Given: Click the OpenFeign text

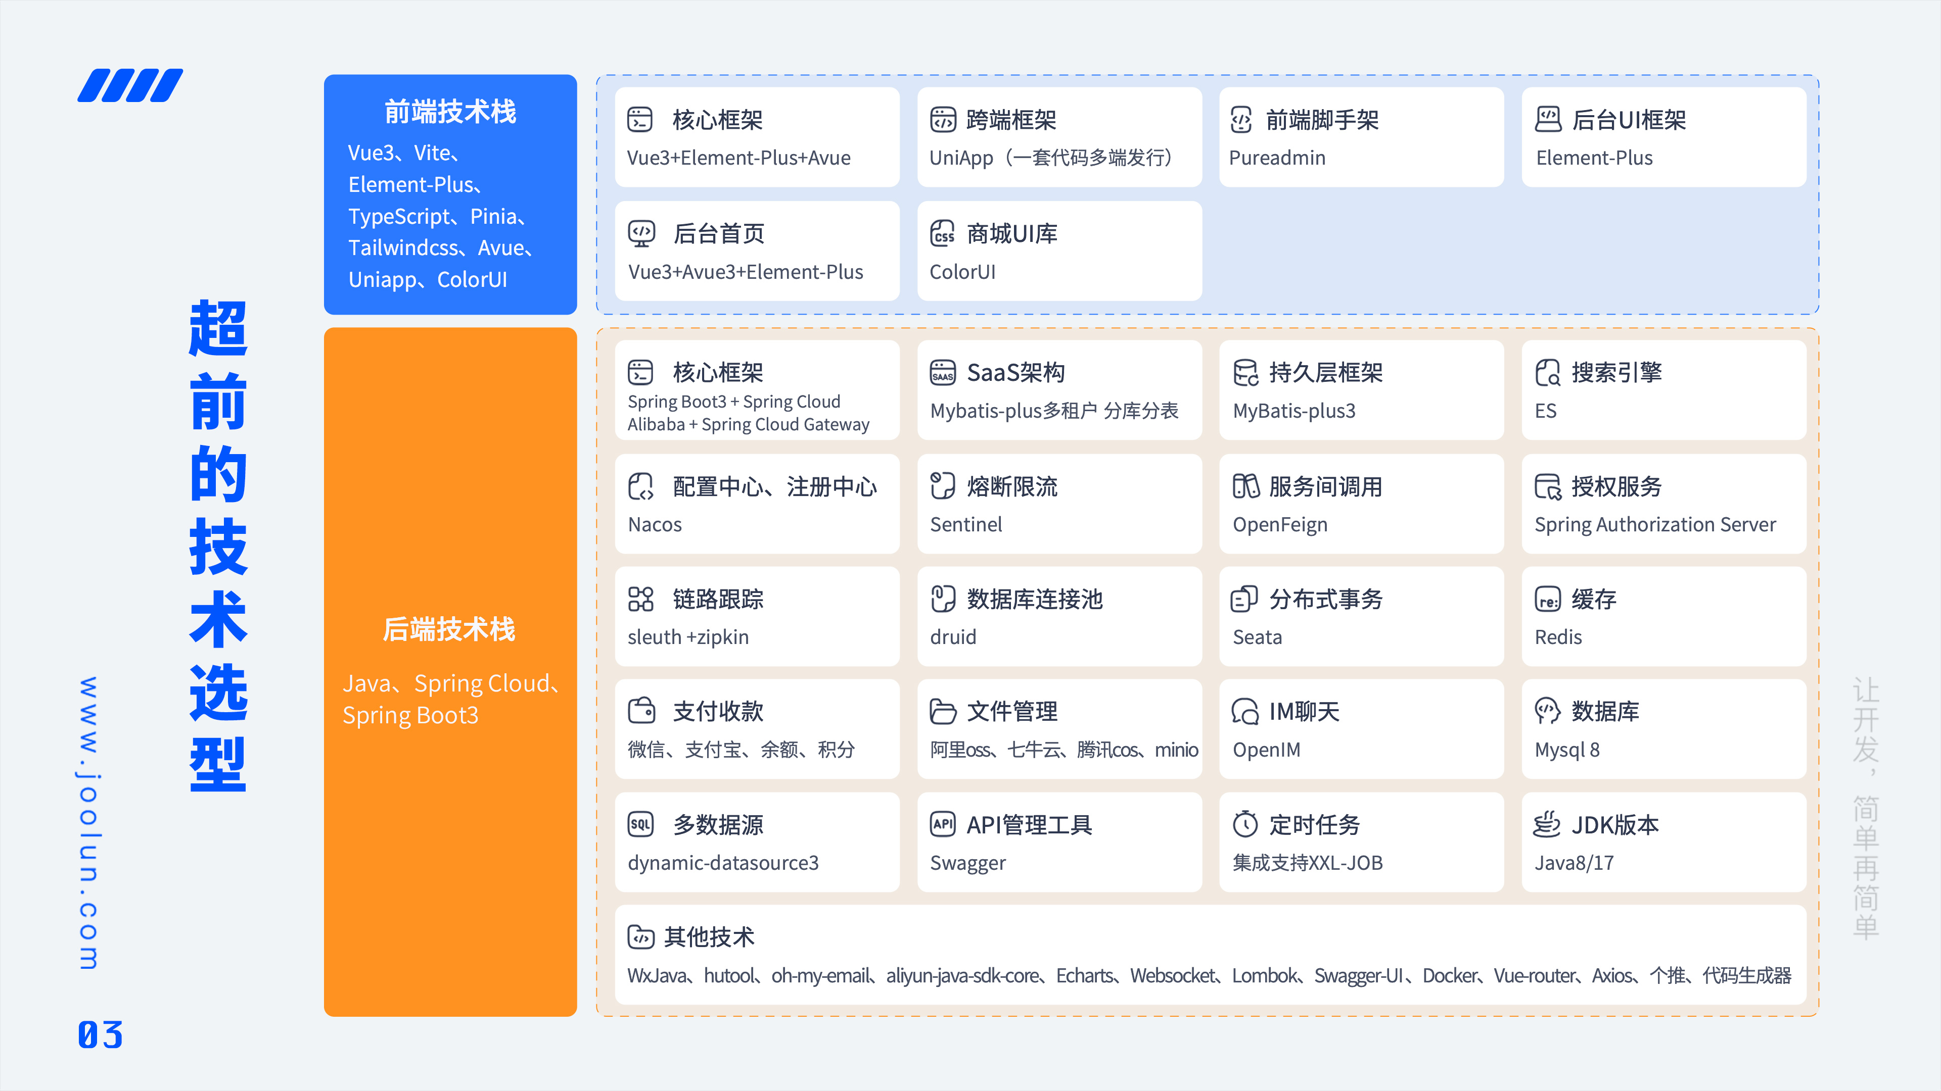Looking at the screenshot, I should pos(1280,525).
